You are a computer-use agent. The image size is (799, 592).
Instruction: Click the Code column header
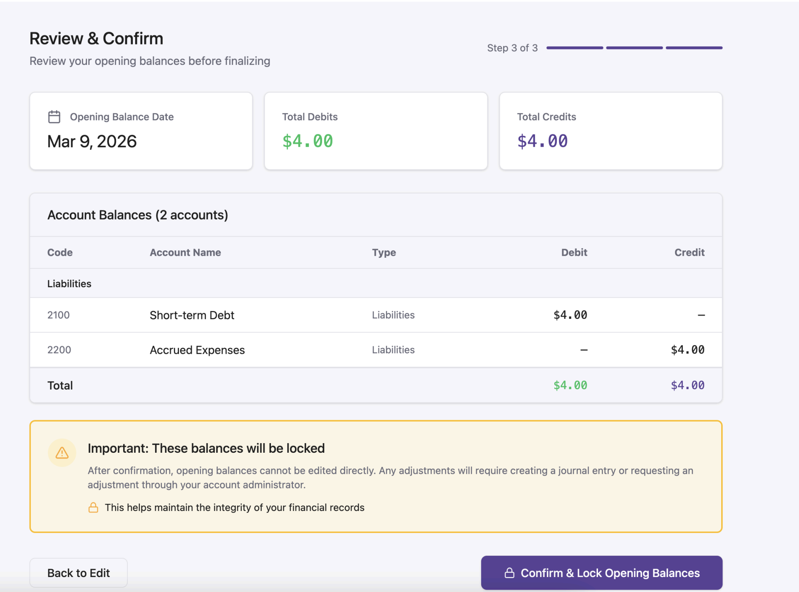(60, 252)
